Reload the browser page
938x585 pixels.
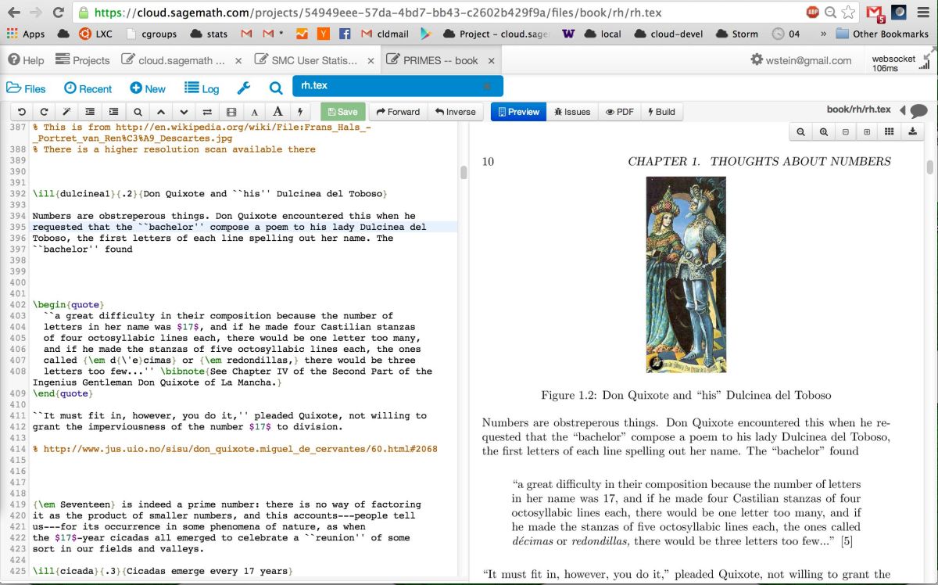(x=59, y=13)
